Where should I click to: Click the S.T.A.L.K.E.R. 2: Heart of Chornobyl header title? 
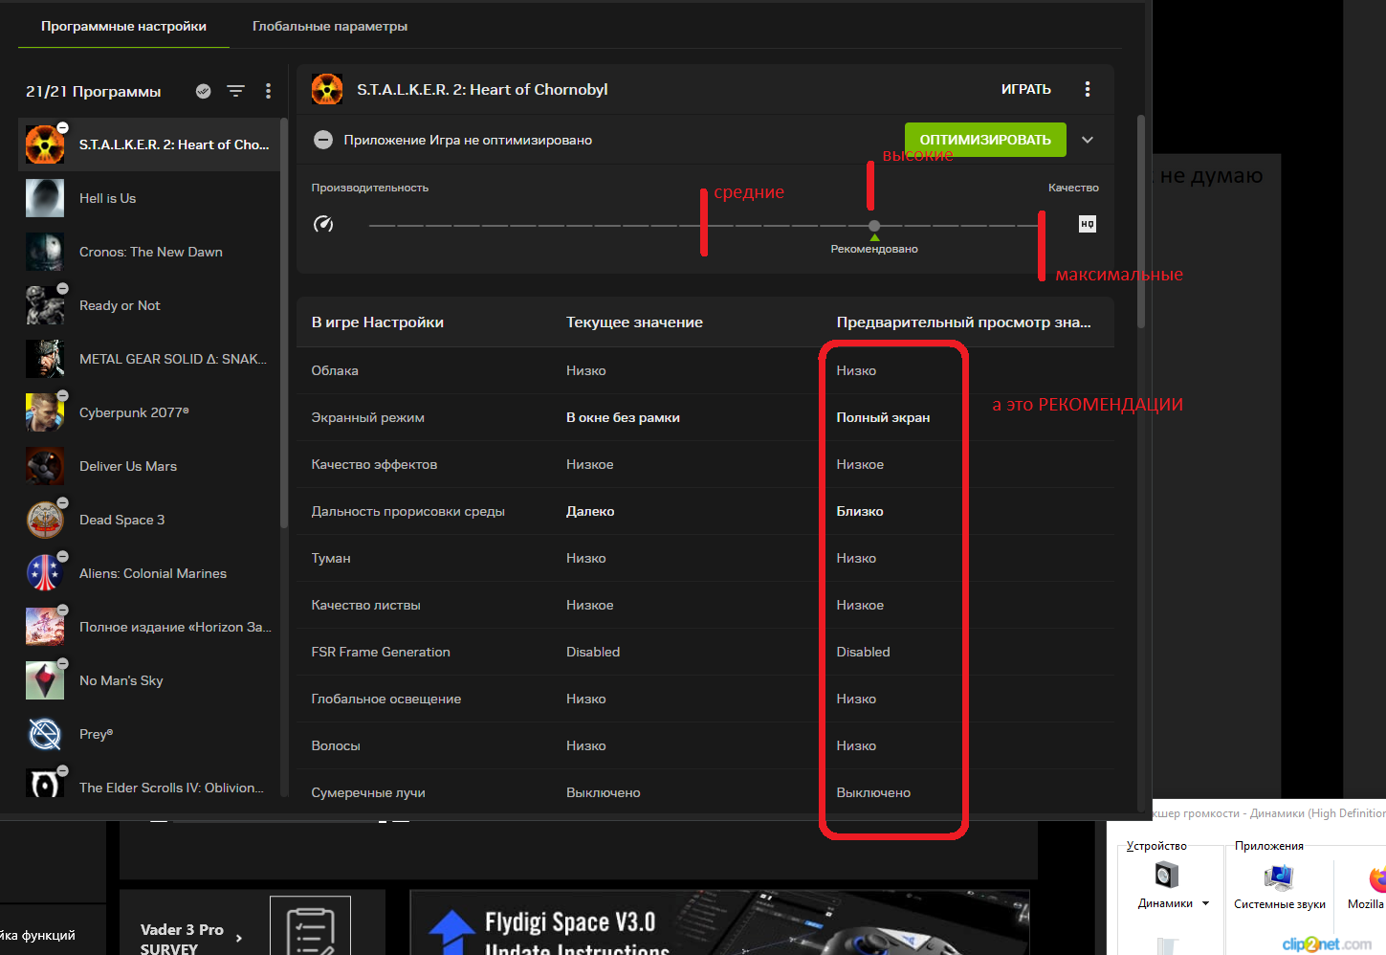(x=482, y=89)
